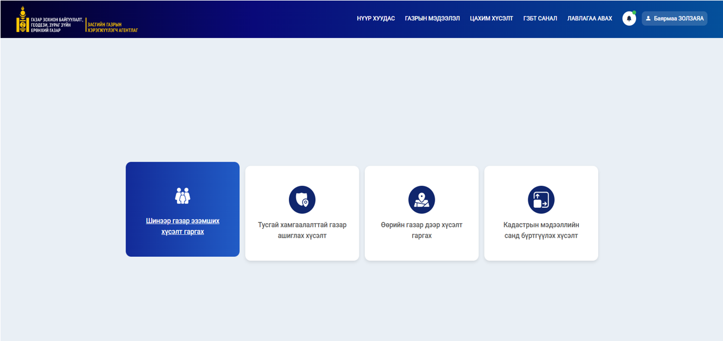Select the cadastre database registration icon
This screenshot has height=341, width=723.
point(541,200)
